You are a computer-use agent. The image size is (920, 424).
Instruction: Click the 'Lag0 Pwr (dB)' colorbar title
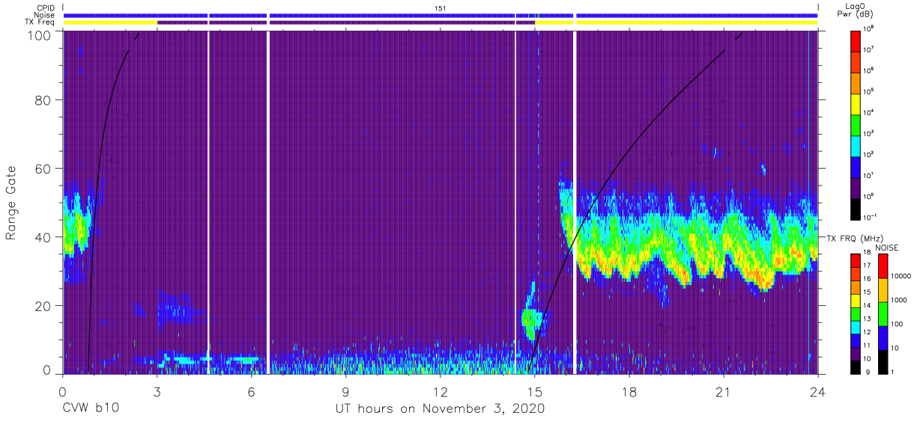[856, 10]
